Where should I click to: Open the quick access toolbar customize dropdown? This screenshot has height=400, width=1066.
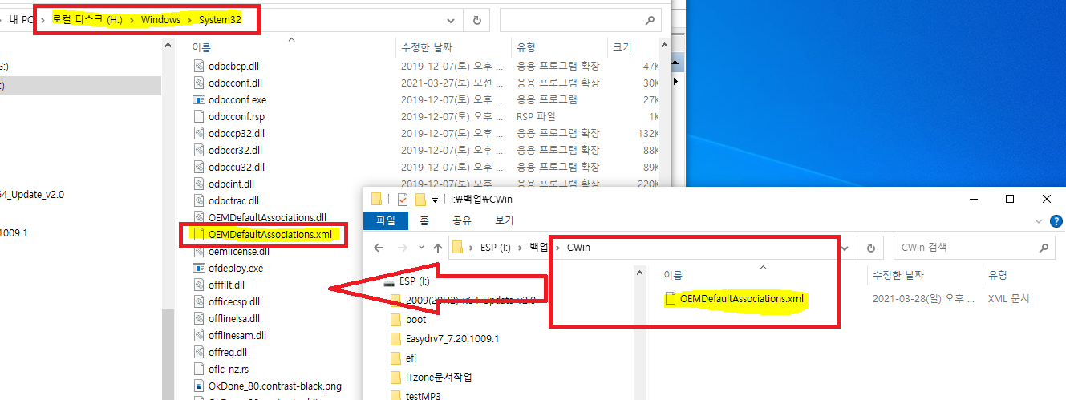435,200
